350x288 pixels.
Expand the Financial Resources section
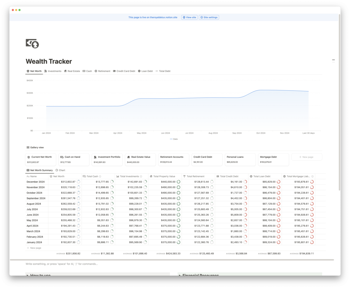pos(179,275)
